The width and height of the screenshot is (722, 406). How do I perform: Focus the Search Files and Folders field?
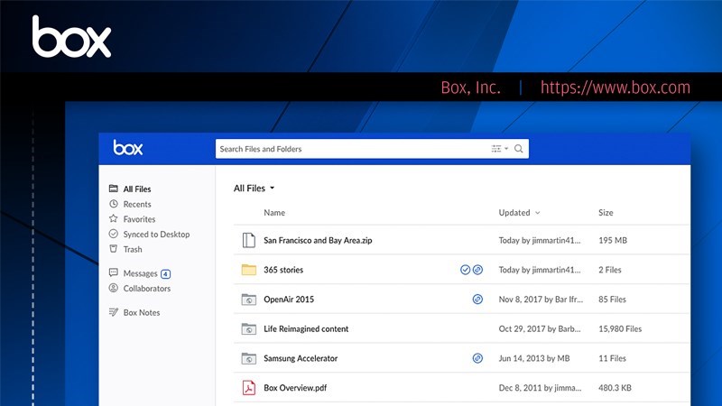coord(372,149)
